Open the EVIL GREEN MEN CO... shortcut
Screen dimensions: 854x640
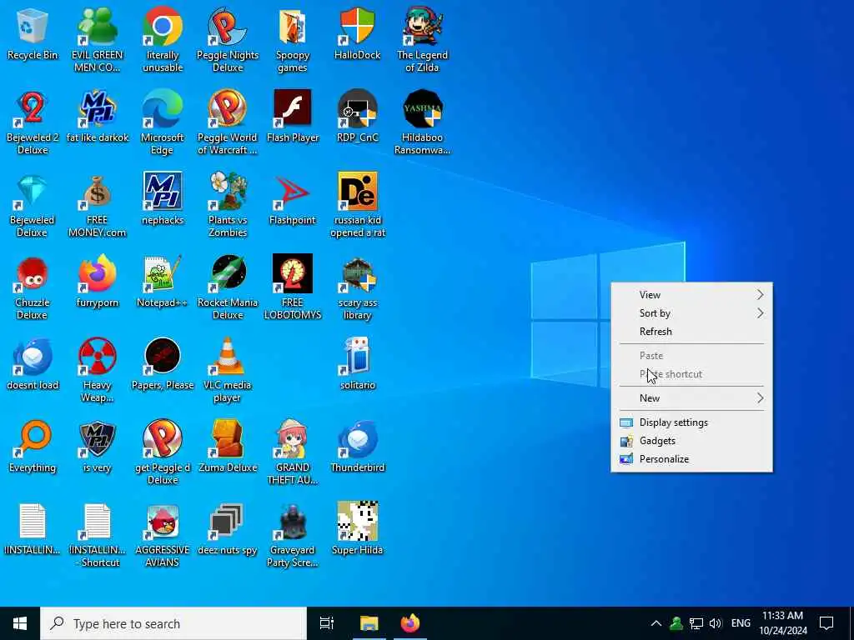point(97,39)
